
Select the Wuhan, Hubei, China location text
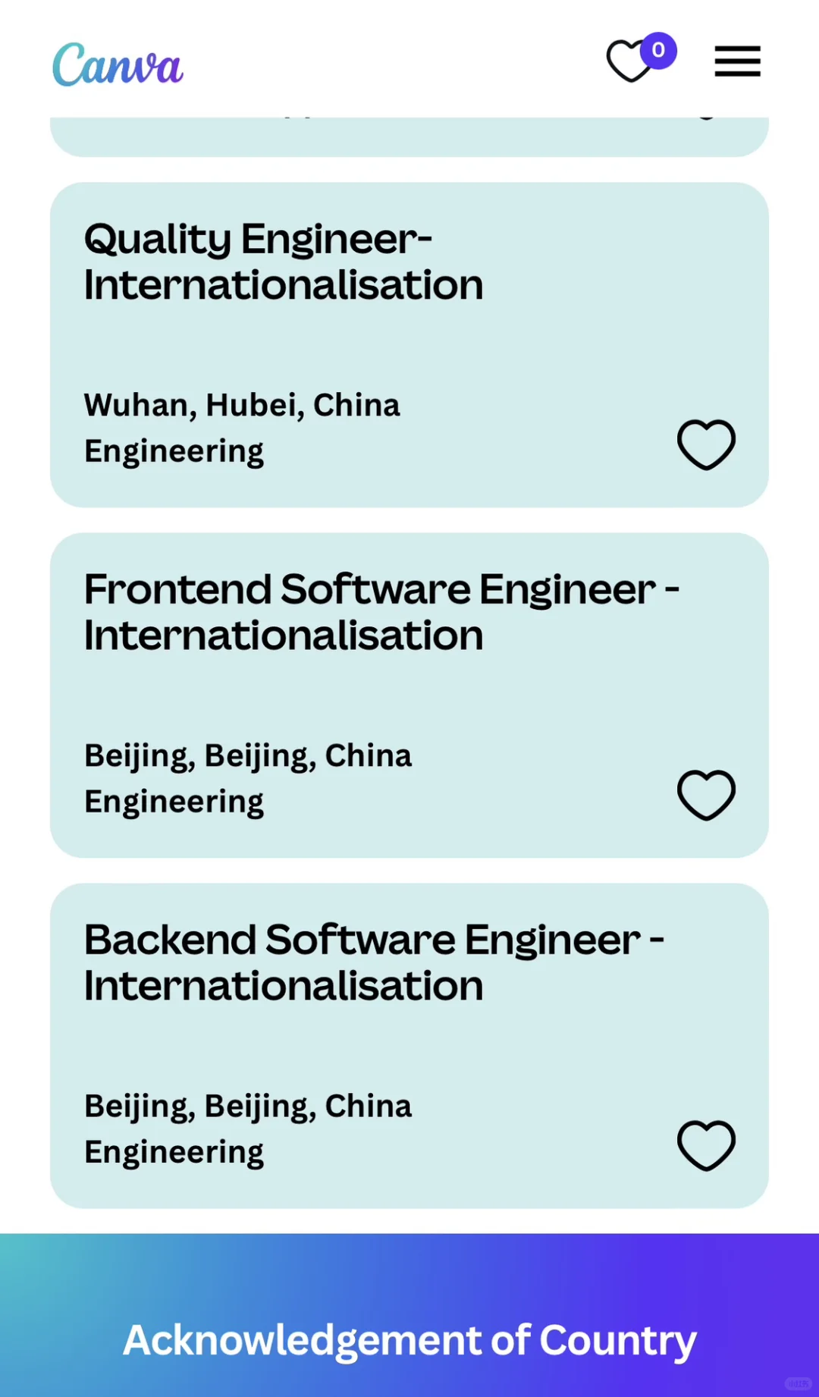click(242, 405)
